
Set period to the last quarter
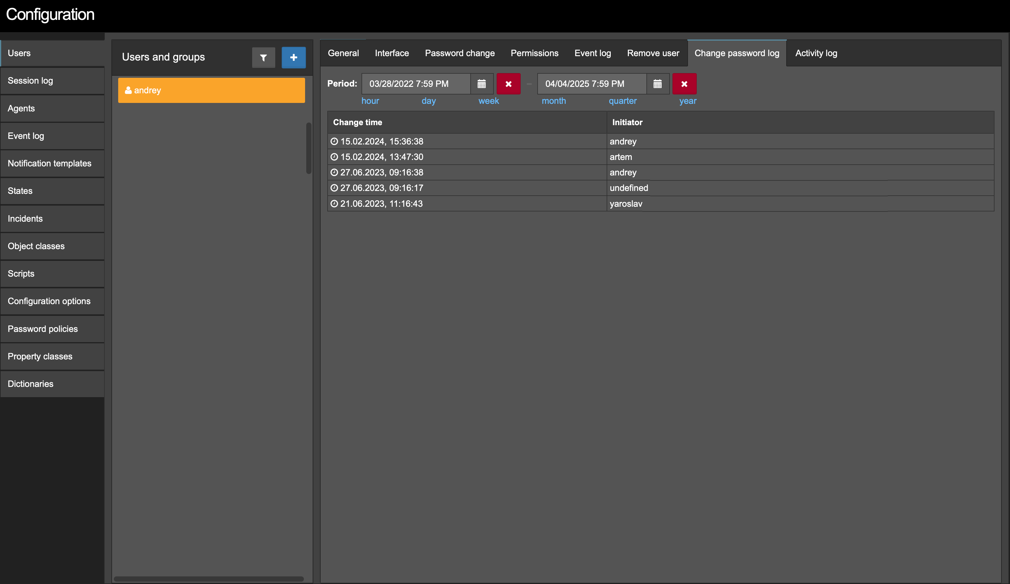pyautogui.click(x=622, y=101)
